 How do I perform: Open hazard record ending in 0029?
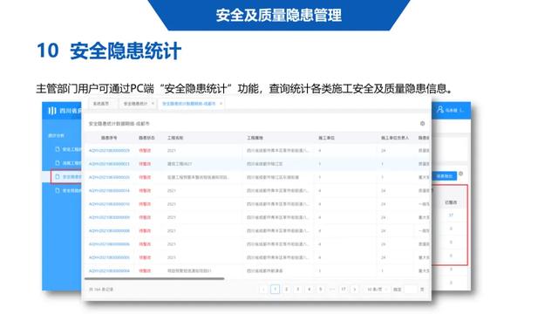109,151
